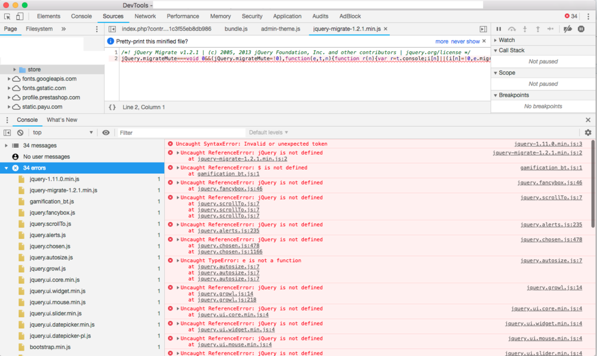Screen dimensions: 597x356
Task: Click the Step into next function call icon
Action: pos(525,29)
